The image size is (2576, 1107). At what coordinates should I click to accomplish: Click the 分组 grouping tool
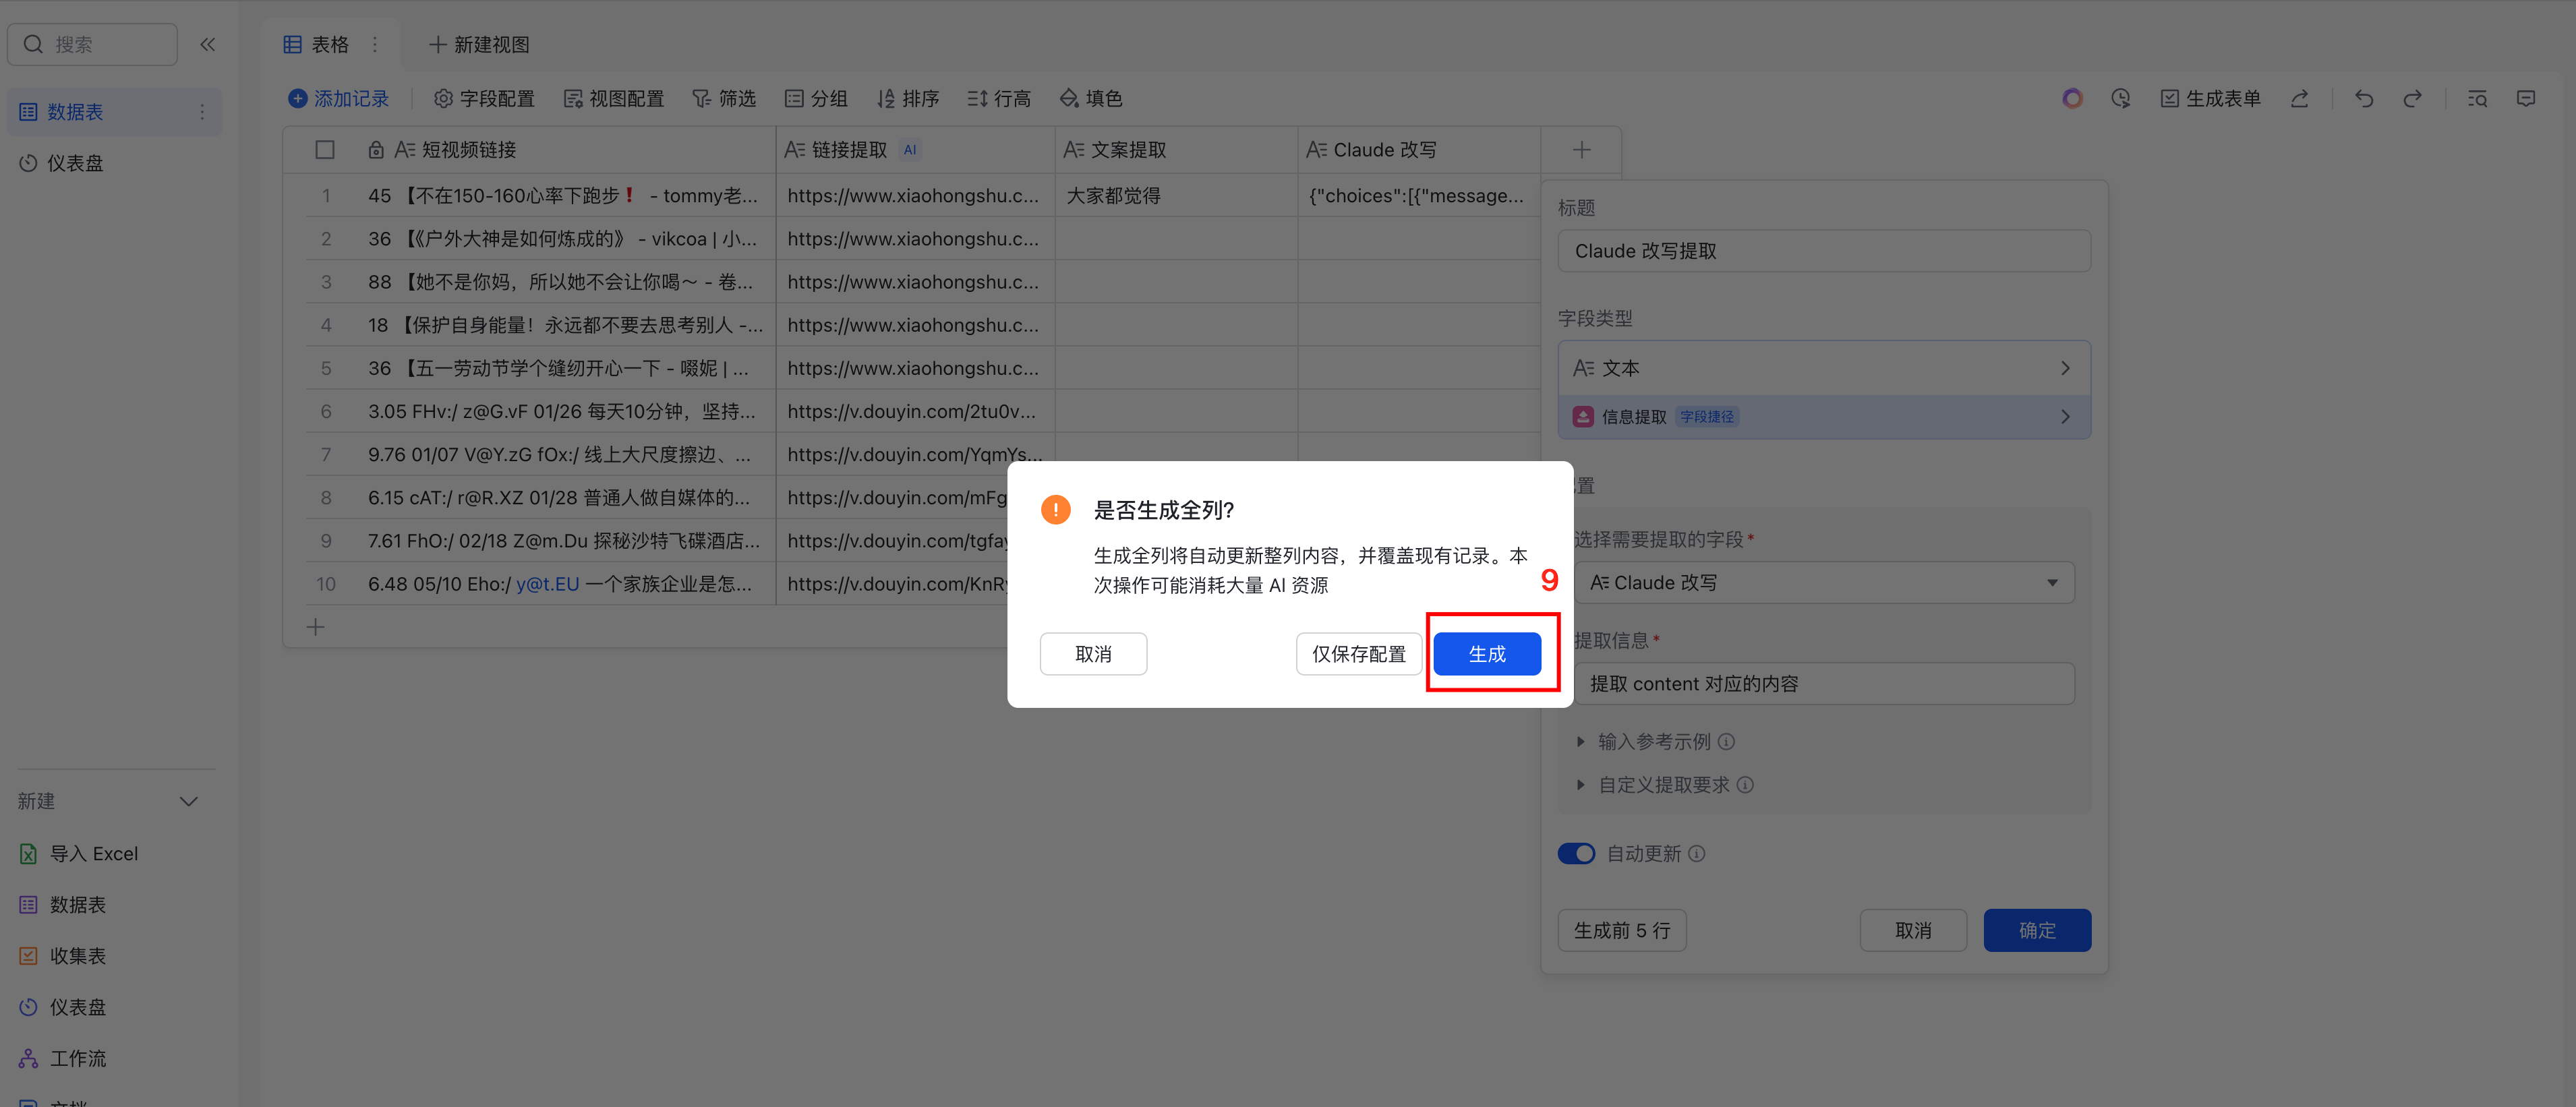point(816,98)
